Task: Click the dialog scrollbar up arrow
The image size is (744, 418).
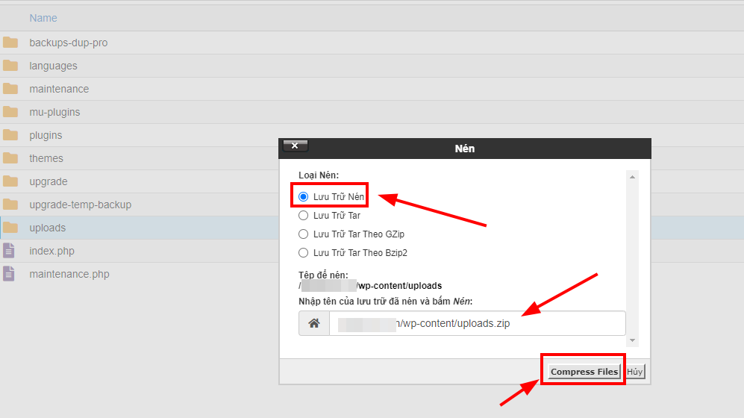Action: 632,177
